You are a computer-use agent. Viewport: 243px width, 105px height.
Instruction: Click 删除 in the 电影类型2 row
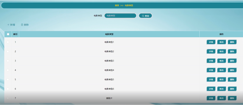coord(232,51)
